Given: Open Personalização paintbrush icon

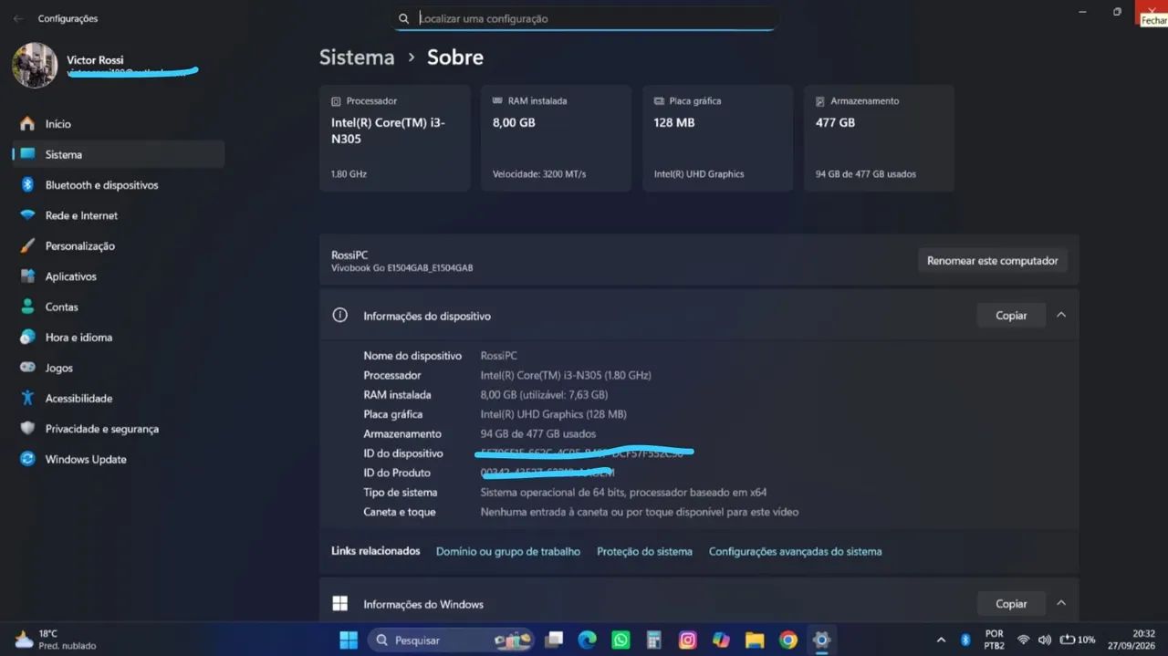Looking at the screenshot, I should tap(27, 246).
